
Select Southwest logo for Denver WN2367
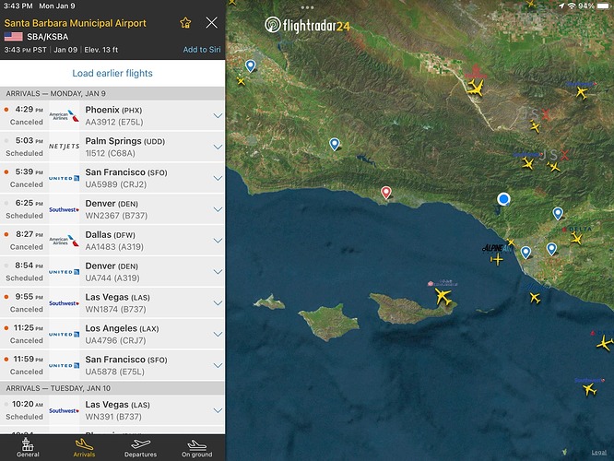pyautogui.click(x=65, y=209)
